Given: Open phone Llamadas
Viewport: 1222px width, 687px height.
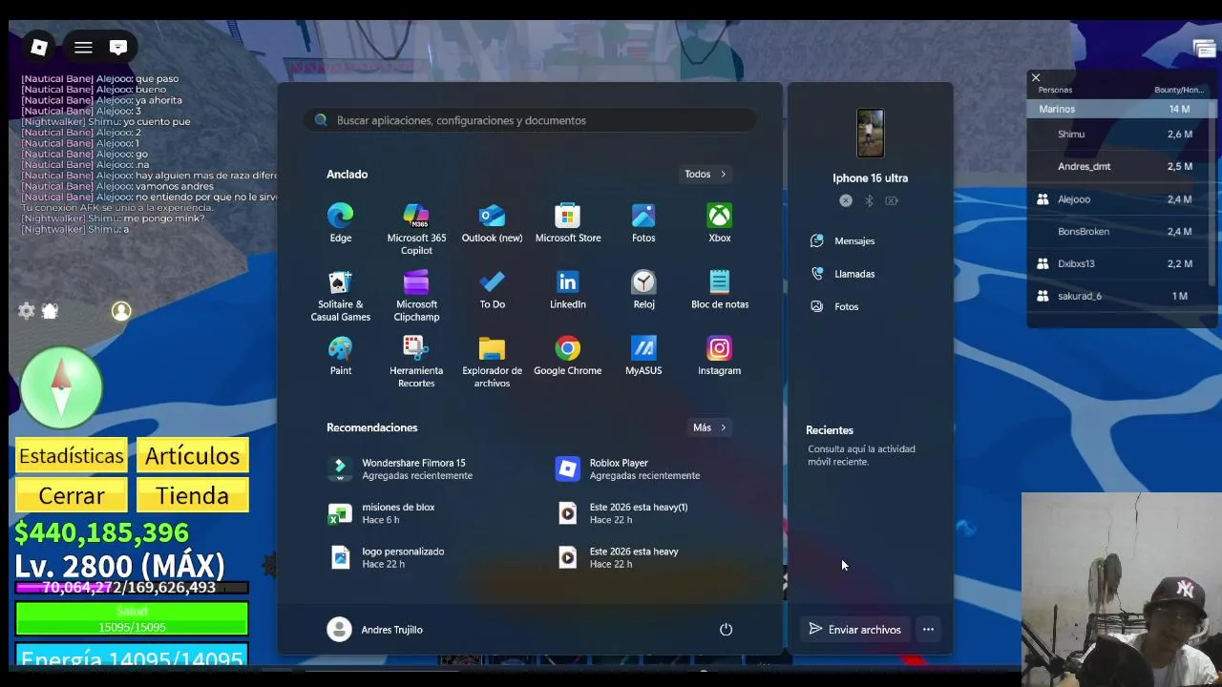Looking at the screenshot, I should pyautogui.click(x=842, y=274).
